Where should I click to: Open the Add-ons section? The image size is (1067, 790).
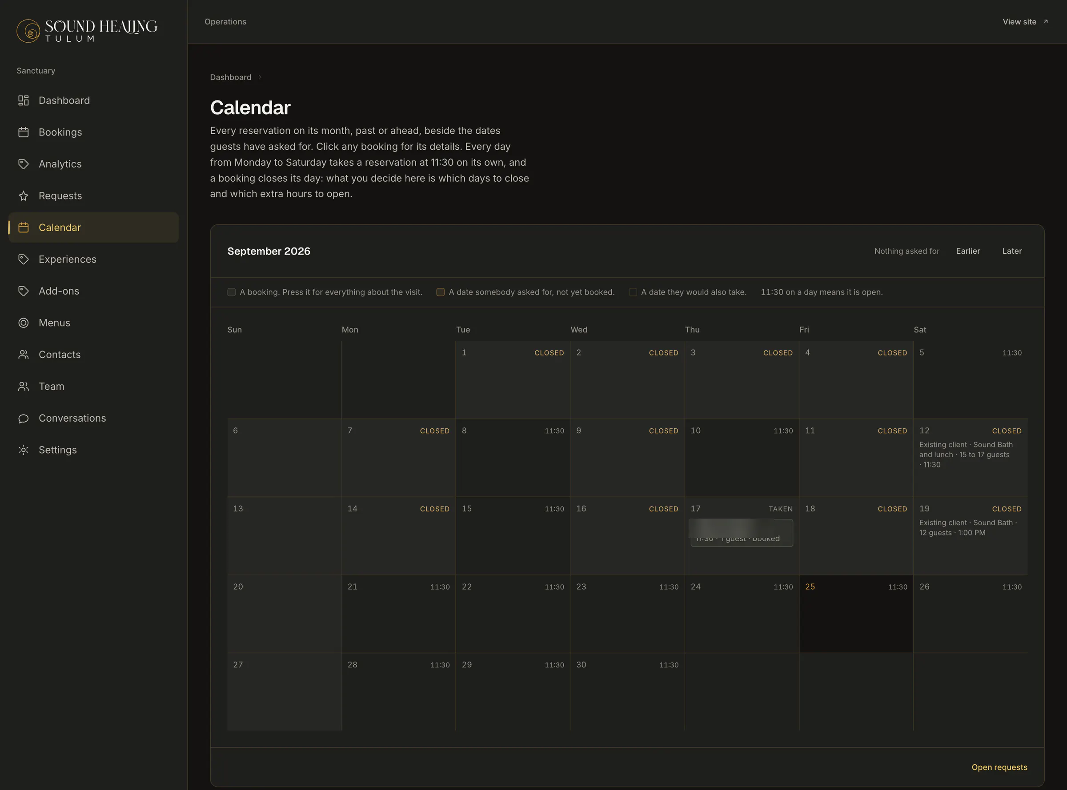pos(93,291)
